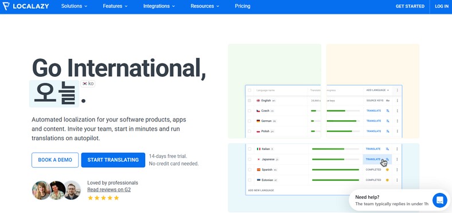Image resolution: width=452 pixels, height=213 pixels.
Task: Open the Italian row three-dot menu
Action: point(397,149)
